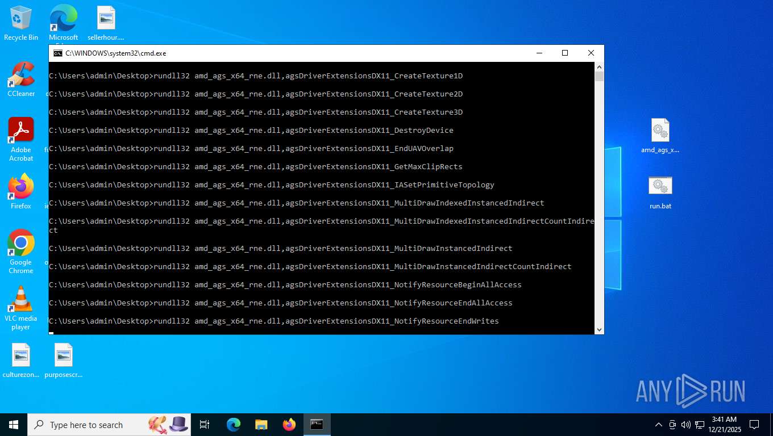The image size is (773, 436).
Task: Open VLC media player desktop shortcut
Action: tap(21, 308)
